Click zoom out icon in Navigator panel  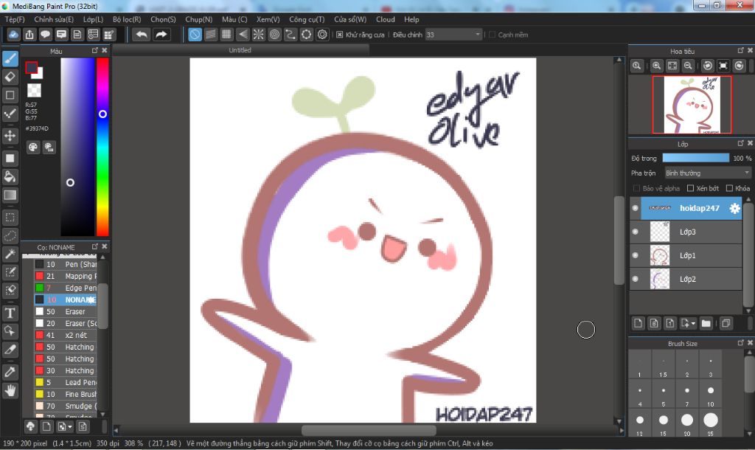(688, 66)
